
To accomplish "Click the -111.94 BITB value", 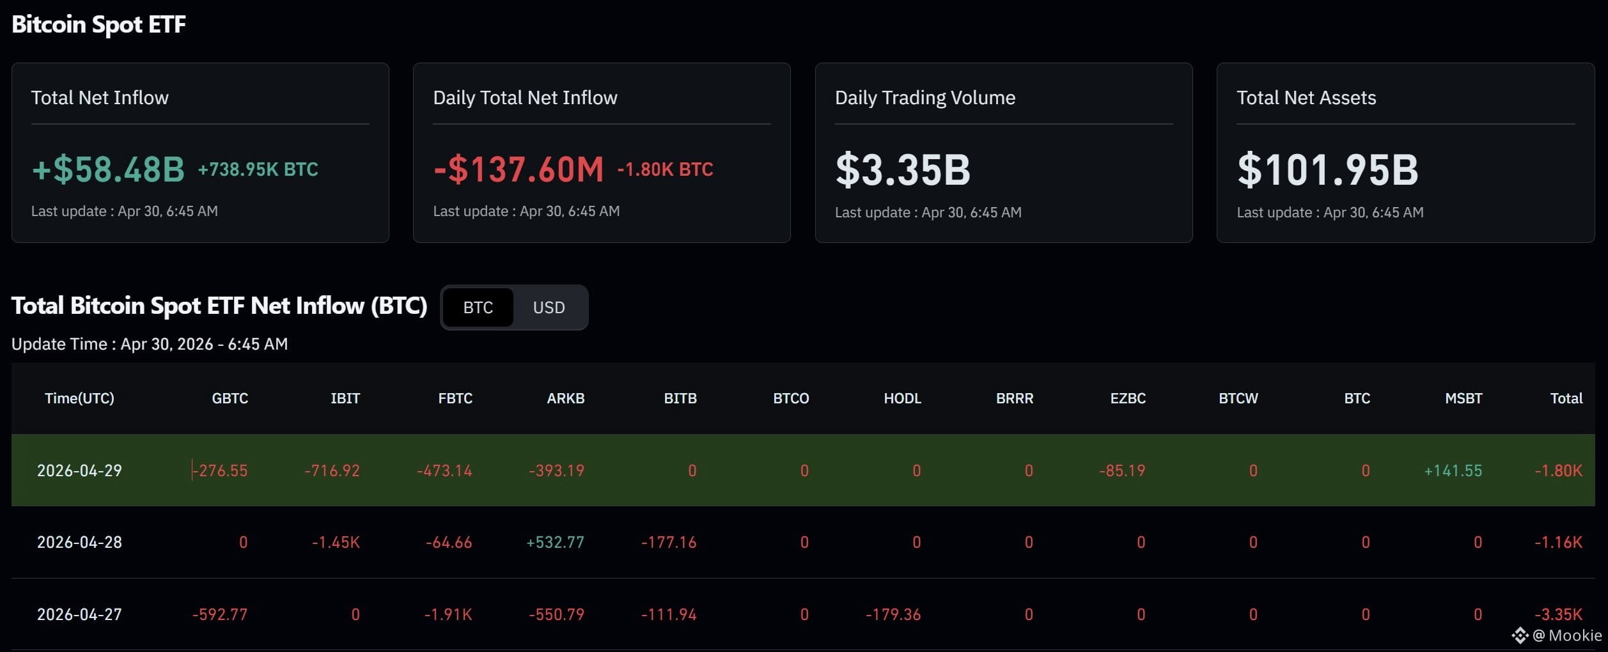I will tap(669, 614).
